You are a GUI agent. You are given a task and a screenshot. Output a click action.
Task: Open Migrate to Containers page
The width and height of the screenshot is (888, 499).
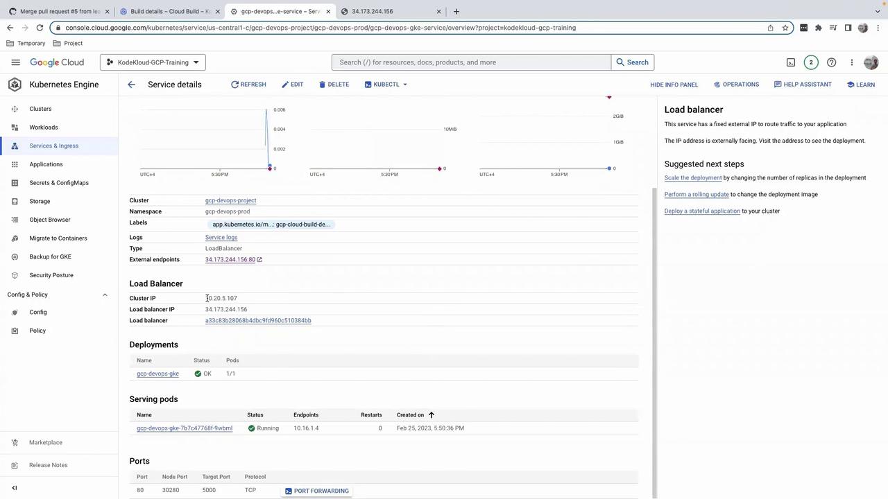[x=58, y=238]
